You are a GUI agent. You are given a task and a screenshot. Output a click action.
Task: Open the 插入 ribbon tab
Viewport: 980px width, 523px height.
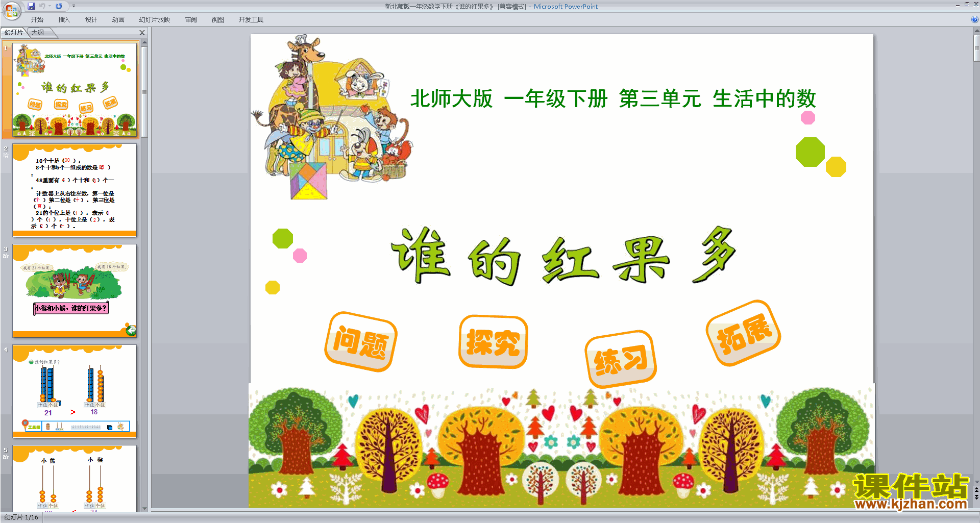tap(64, 20)
